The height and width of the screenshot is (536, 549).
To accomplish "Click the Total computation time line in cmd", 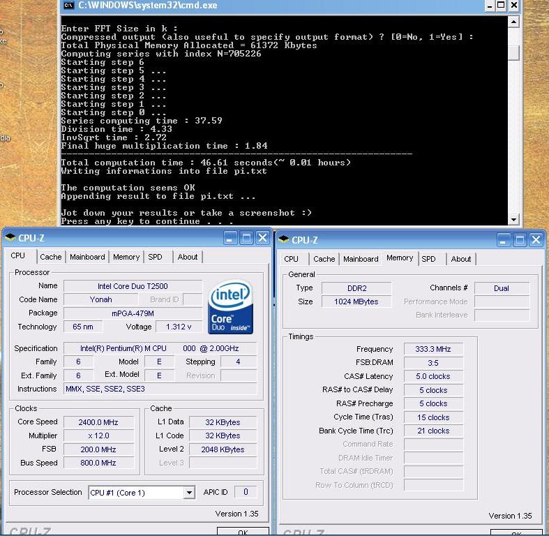I will tap(206, 163).
